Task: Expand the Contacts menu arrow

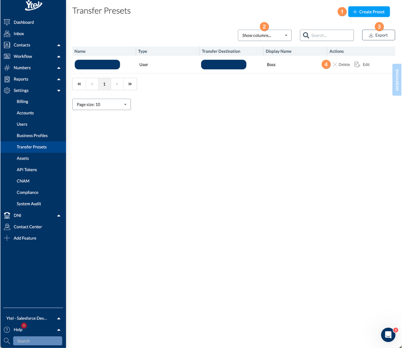Action: click(x=59, y=45)
